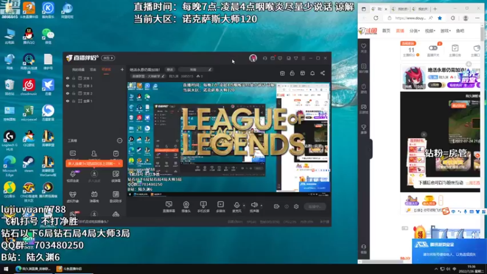
Task: Open the video connect tool icon
Action: (72, 177)
